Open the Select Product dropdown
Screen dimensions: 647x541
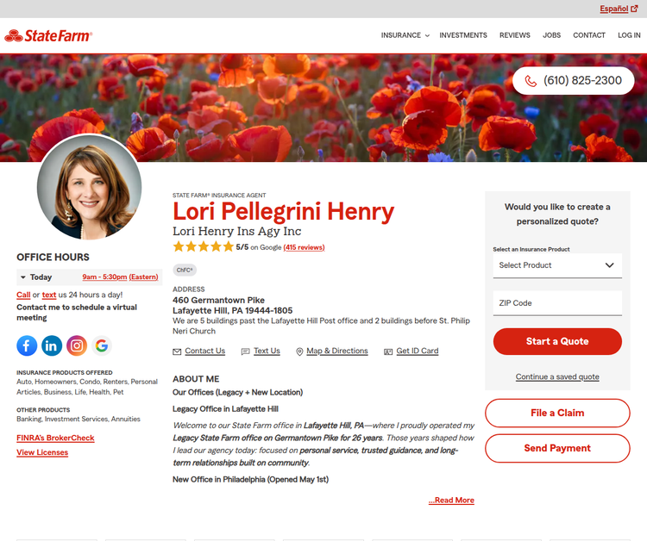[557, 265]
